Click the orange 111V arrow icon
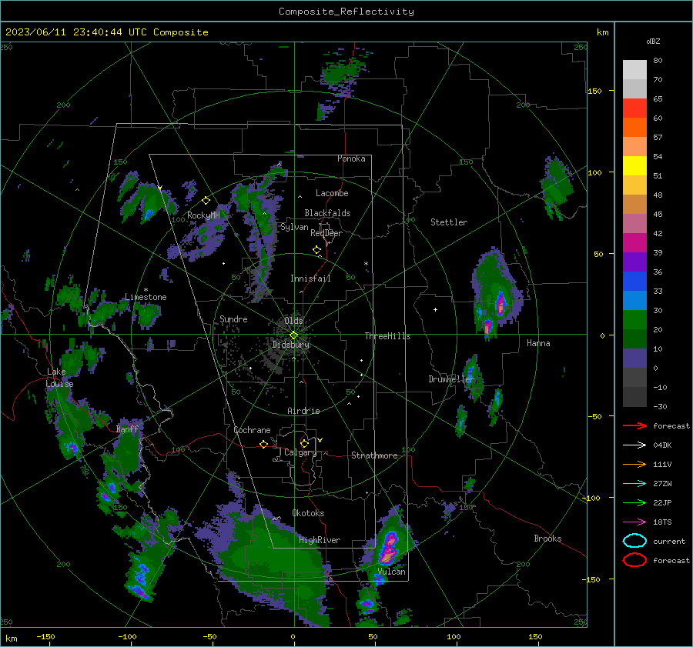 tap(634, 464)
